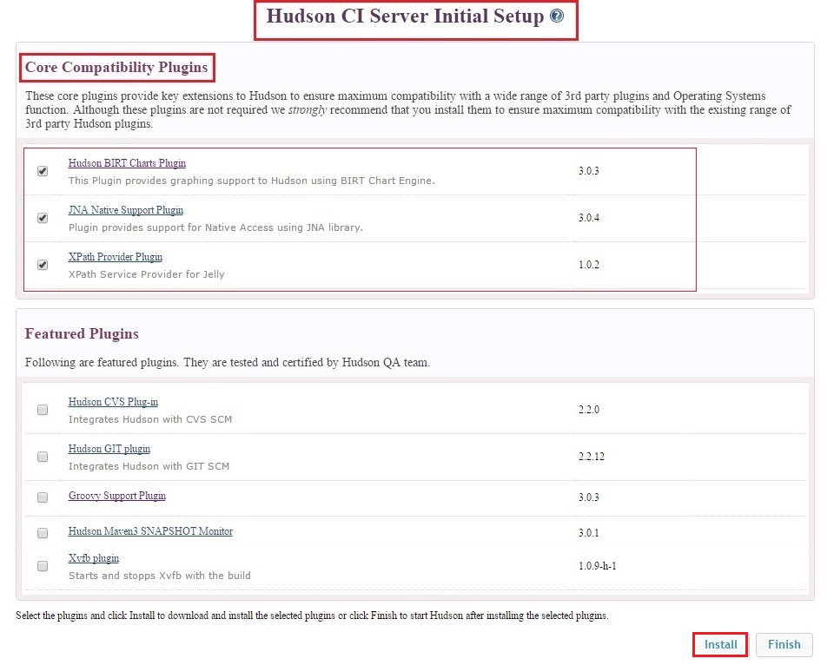Follow the XPath Provider Plugin link
834x665 pixels.
pyautogui.click(x=116, y=257)
